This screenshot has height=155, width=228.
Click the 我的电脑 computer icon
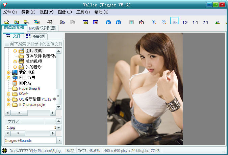point(15,72)
